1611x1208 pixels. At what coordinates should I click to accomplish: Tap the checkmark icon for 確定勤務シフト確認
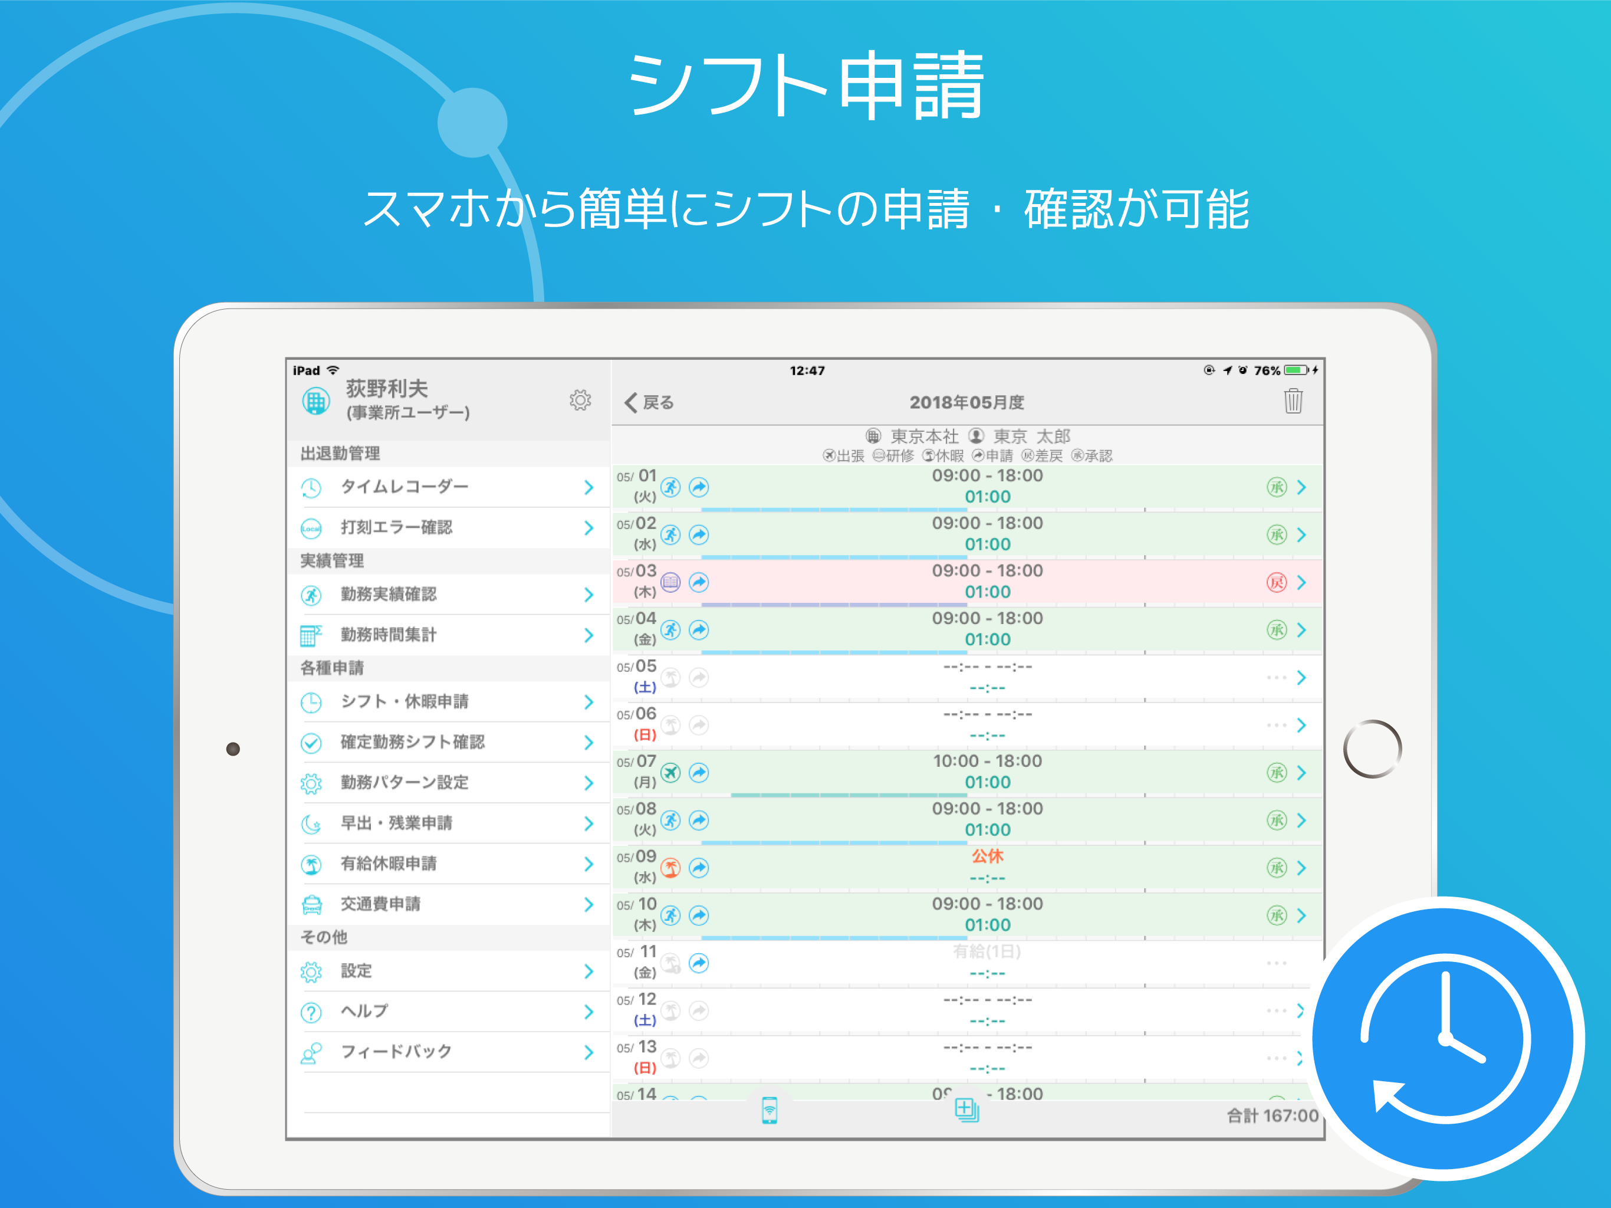311,743
